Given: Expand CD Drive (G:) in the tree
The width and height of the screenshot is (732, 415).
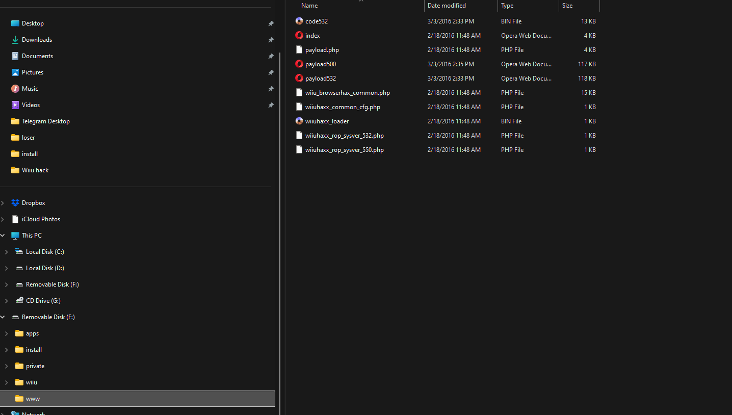Looking at the screenshot, I should click(x=6, y=301).
